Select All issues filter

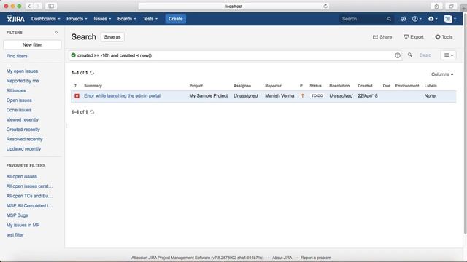click(x=16, y=90)
